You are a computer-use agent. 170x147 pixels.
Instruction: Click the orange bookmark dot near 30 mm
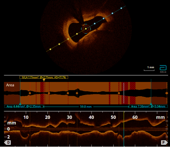point(68,93)
